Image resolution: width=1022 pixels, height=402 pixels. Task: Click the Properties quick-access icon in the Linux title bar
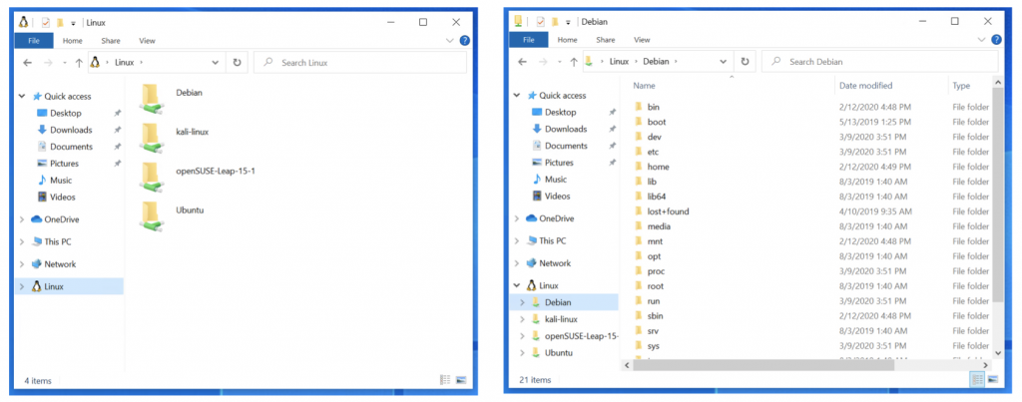[x=46, y=23]
